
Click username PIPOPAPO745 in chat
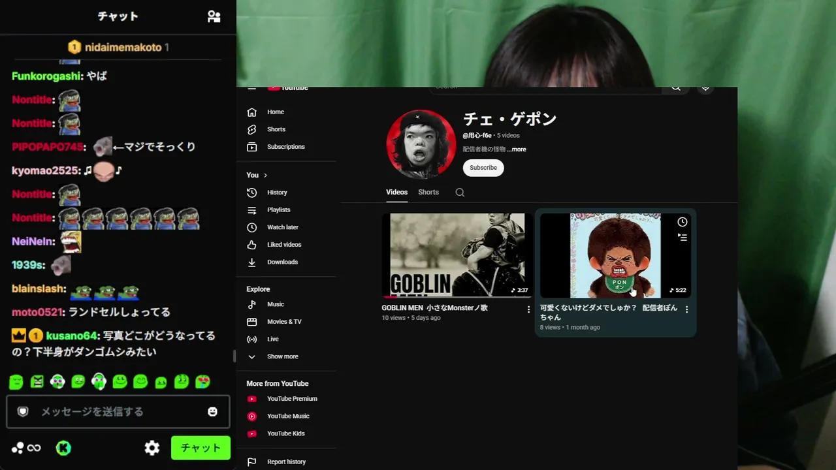tap(47, 147)
